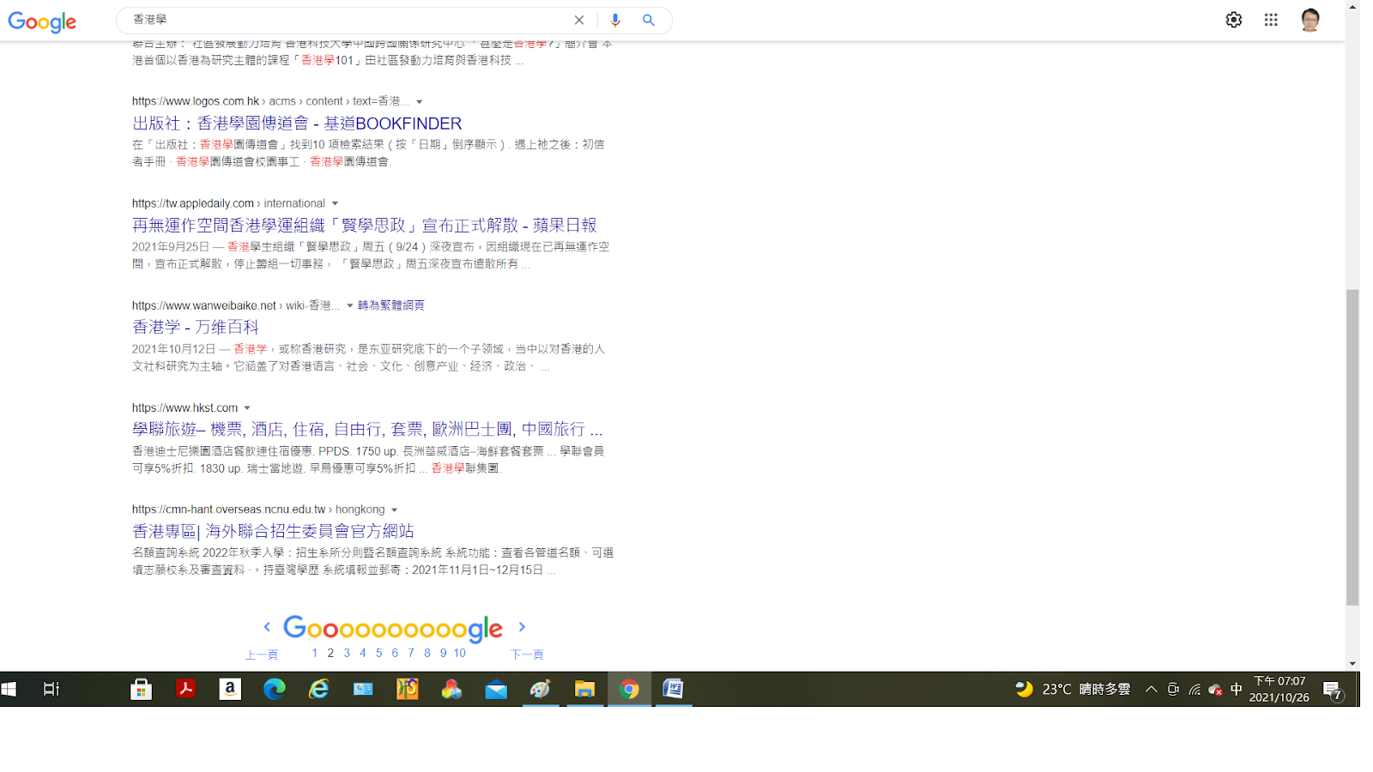Start voice search with the microphone icon

pos(615,20)
